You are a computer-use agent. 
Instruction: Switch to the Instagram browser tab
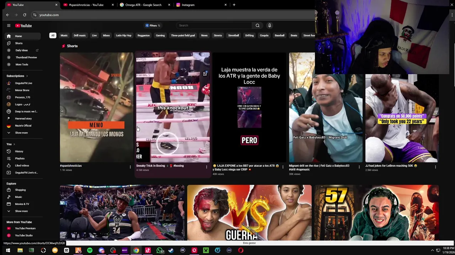[x=202, y=5]
